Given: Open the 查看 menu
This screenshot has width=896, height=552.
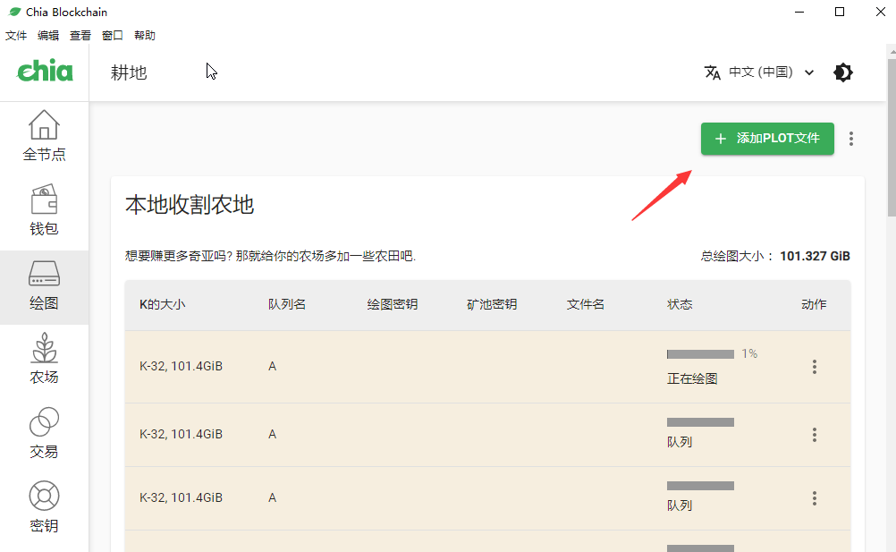Looking at the screenshot, I should point(80,36).
